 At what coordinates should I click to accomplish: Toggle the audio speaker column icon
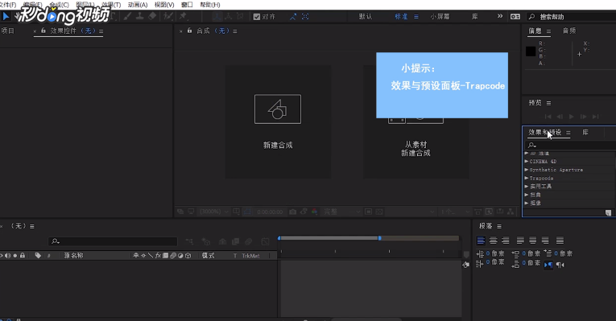click(8, 256)
